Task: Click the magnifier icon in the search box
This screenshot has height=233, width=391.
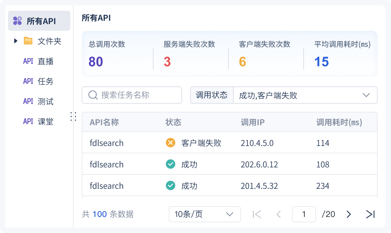Action: 93,95
